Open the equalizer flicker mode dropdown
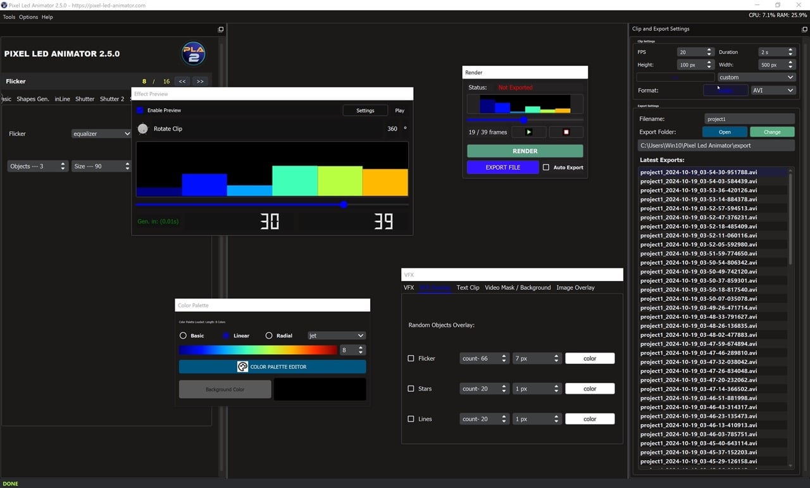810x488 pixels. click(x=101, y=134)
